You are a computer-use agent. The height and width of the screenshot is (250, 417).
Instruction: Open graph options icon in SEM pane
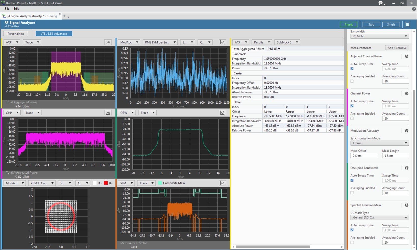(x=222, y=183)
